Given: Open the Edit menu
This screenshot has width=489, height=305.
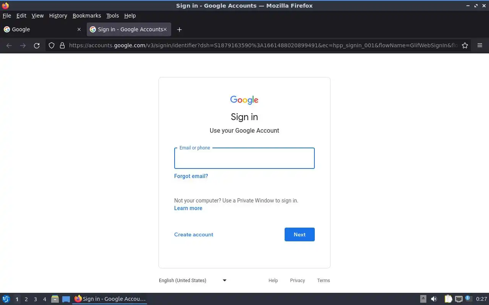Looking at the screenshot, I should click(x=21, y=16).
